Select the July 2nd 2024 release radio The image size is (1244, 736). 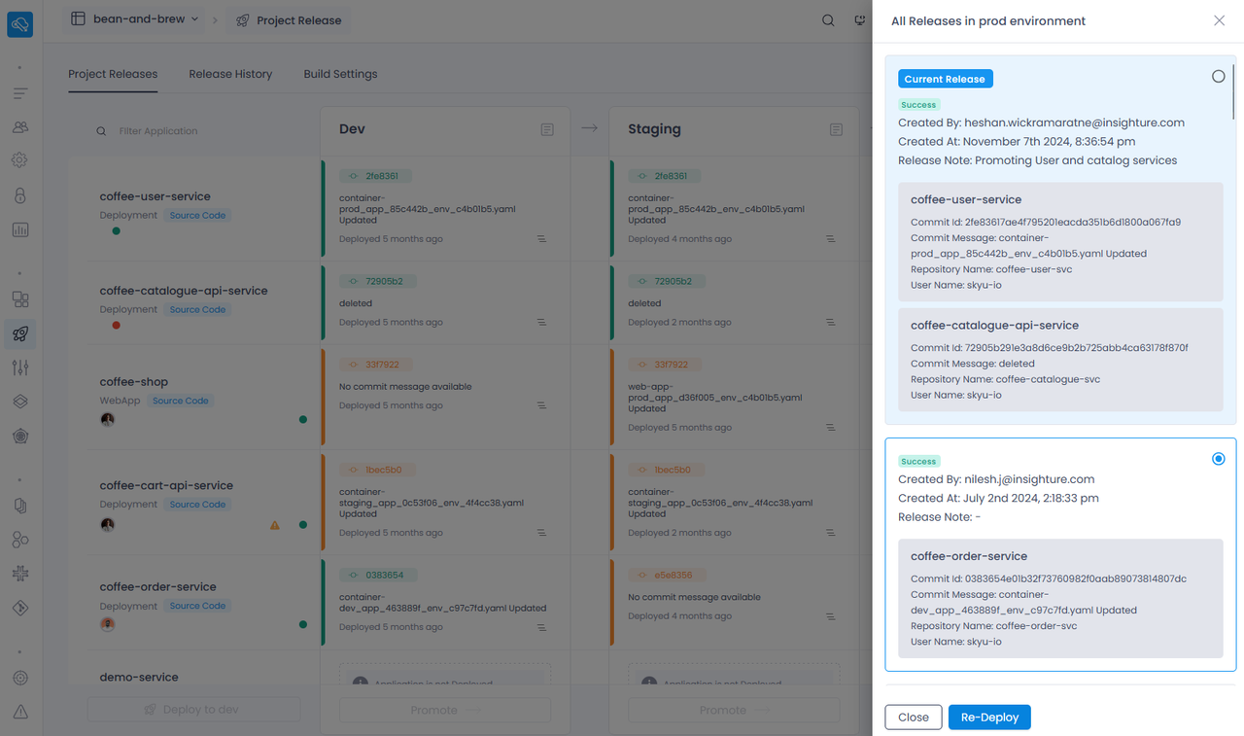tap(1218, 459)
